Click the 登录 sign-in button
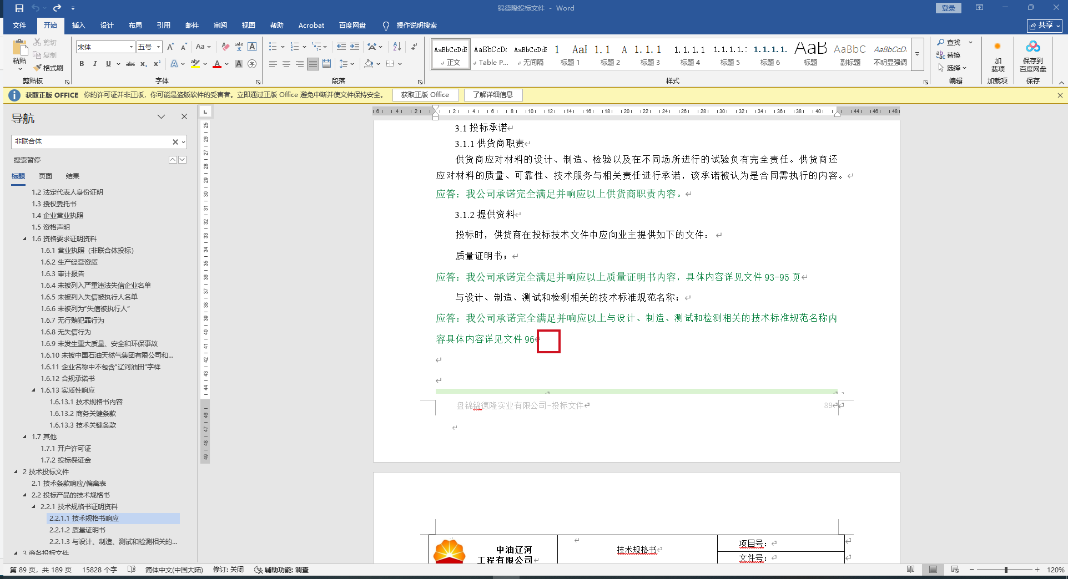The width and height of the screenshot is (1068, 579). coord(948,8)
